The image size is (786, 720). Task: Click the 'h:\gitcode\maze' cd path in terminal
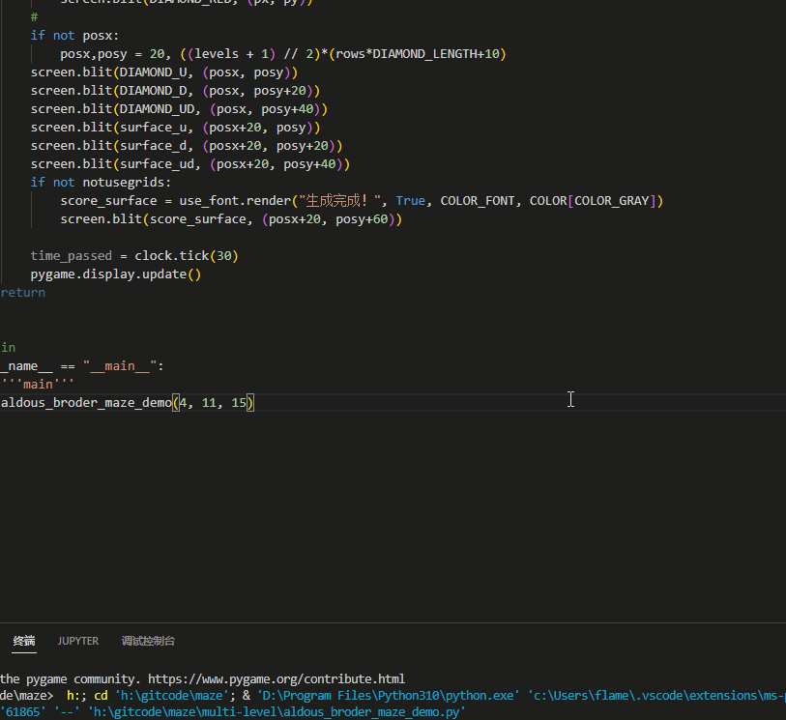click(172, 696)
